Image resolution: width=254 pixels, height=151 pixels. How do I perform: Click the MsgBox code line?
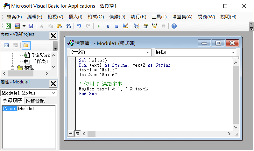click(x=113, y=89)
